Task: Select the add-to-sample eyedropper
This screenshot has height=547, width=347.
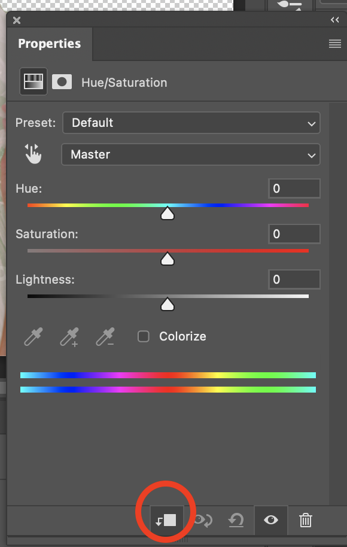Action: click(69, 336)
